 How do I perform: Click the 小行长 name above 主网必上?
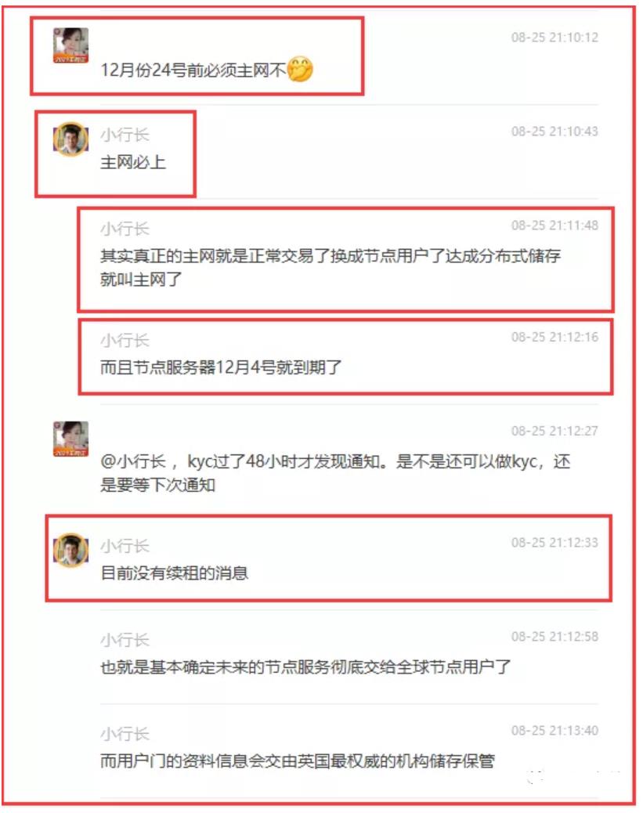coord(125,135)
